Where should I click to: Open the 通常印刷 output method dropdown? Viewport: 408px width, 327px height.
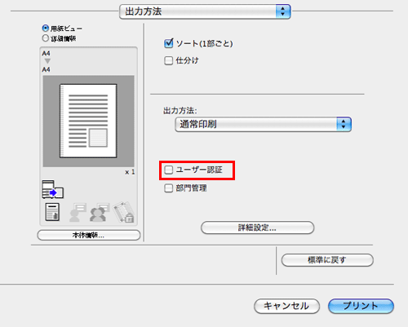pos(264,125)
